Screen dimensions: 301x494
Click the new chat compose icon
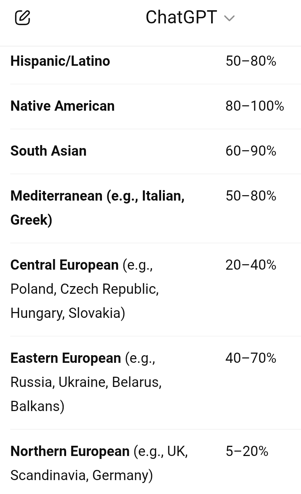click(x=22, y=18)
